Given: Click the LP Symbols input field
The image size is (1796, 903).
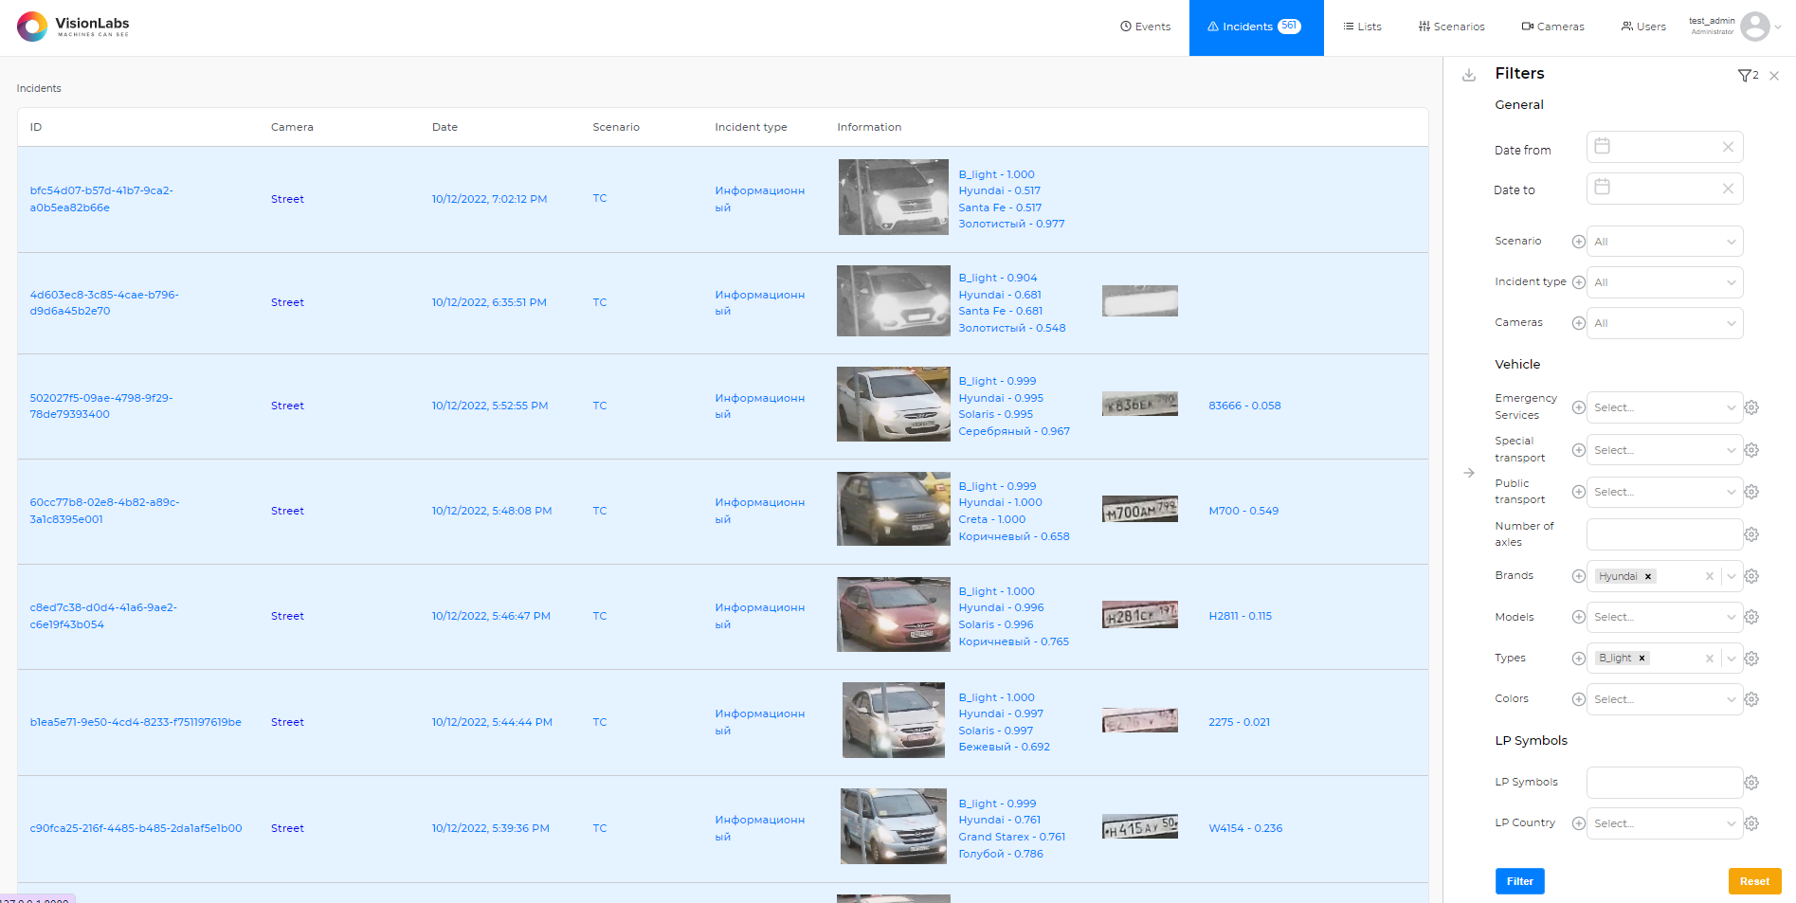Looking at the screenshot, I should 1664,783.
